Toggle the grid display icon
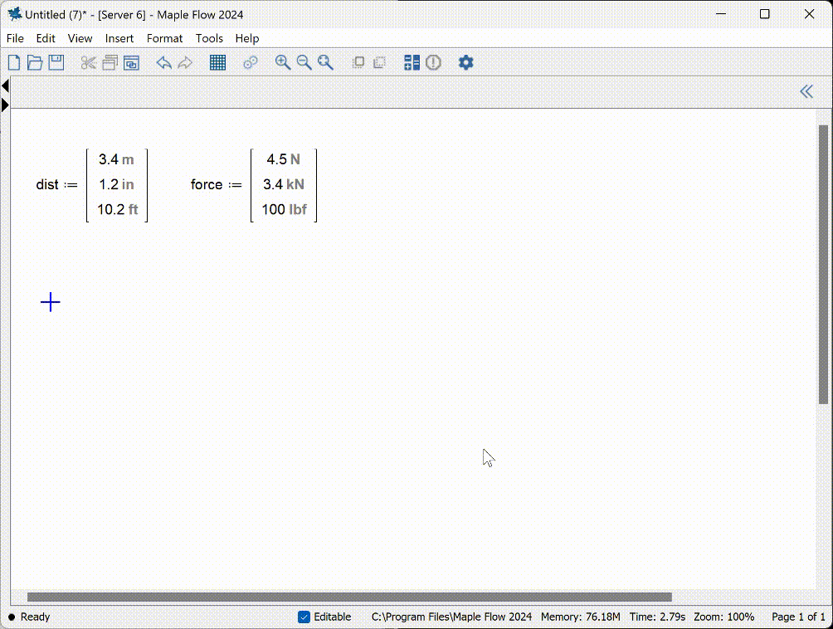This screenshot has height=629, width=833. (217, 63)
